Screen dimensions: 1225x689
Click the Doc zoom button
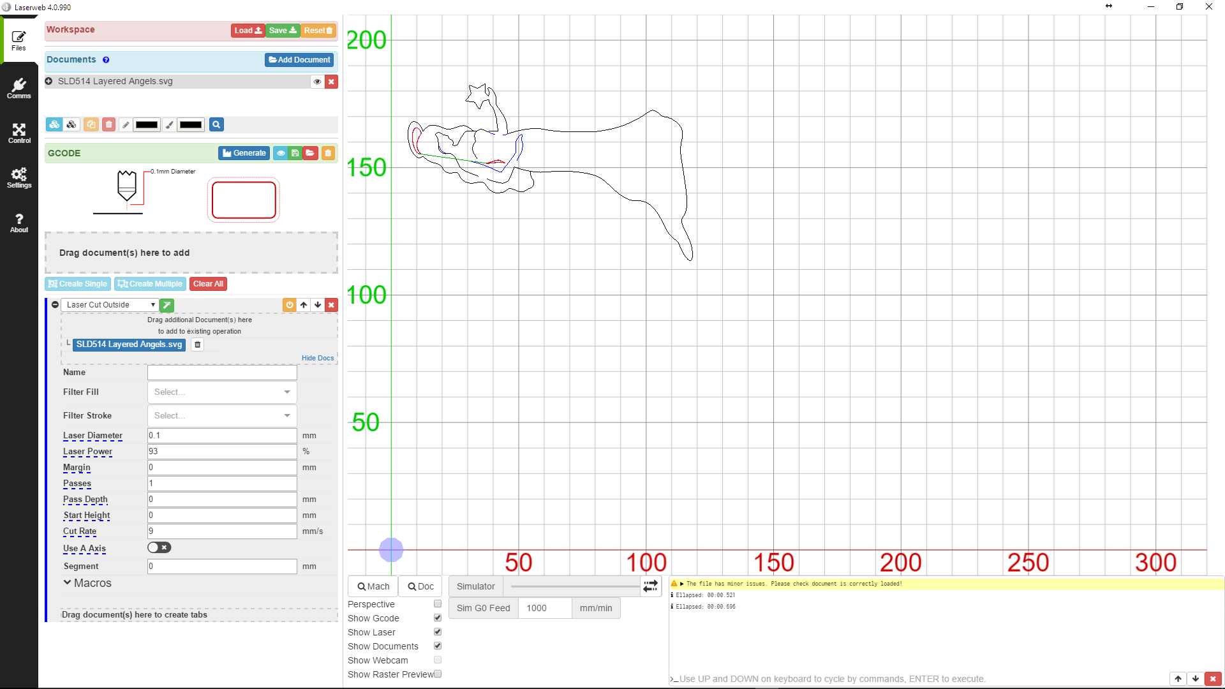(420, 586)
